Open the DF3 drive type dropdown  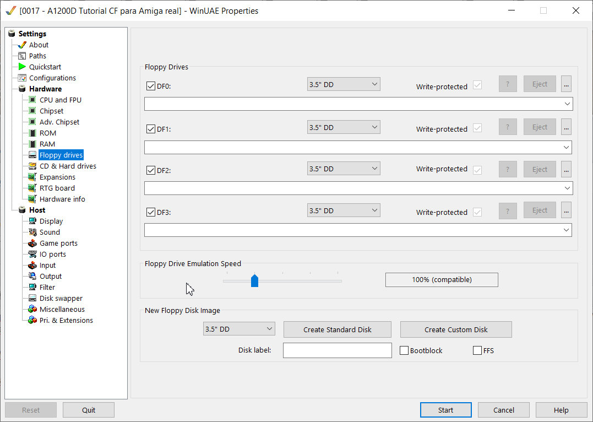click(344, 210)
